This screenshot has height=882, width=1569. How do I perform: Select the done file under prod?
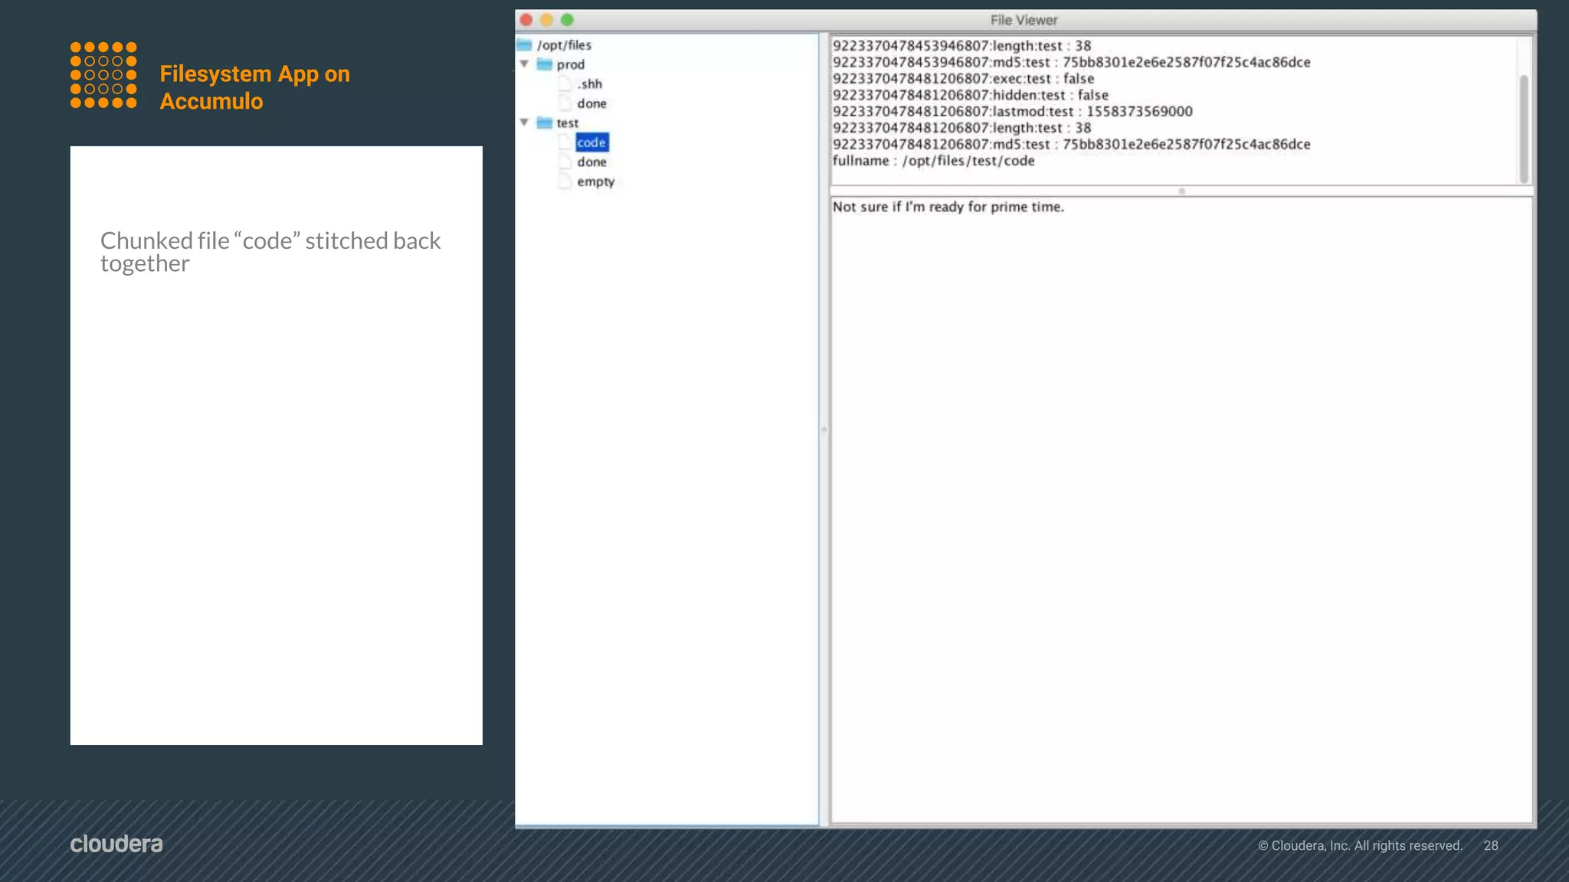tap(592, 103)
